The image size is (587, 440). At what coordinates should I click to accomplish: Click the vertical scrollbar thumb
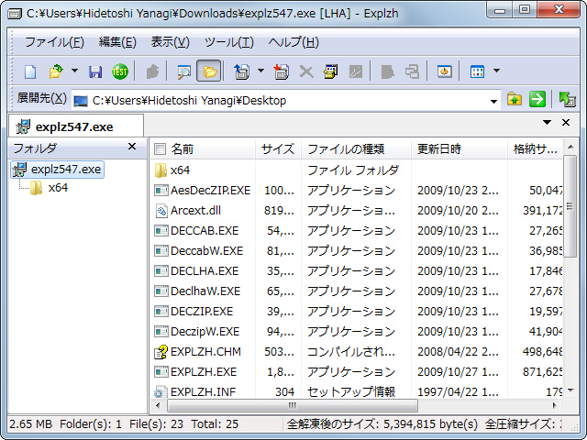point(570,206)
